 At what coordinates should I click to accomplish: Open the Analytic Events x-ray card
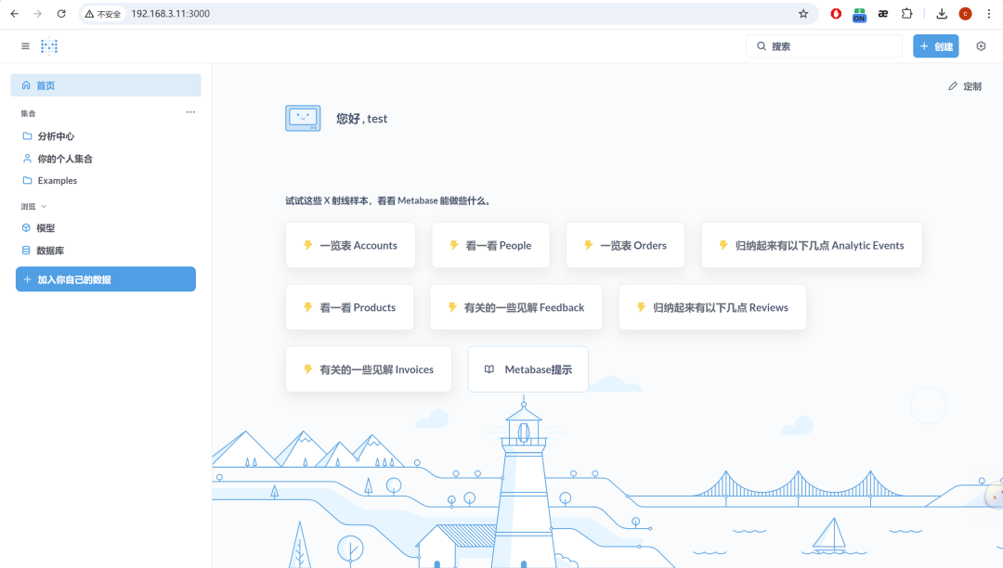pyautogui.click(x=812, y=245)
